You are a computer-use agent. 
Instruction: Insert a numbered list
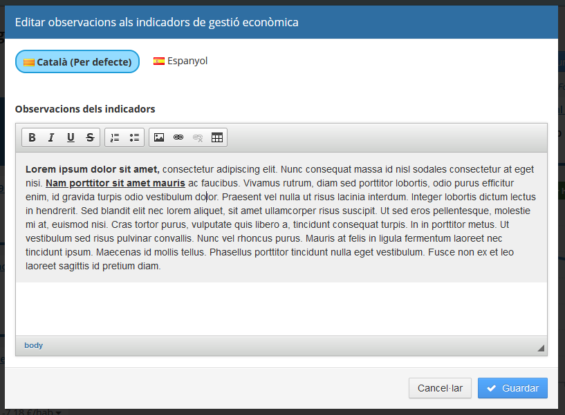[x=115, y=137]
